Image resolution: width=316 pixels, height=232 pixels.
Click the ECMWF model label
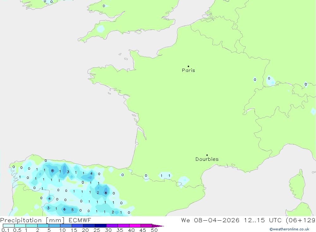[x=80, y=220]
